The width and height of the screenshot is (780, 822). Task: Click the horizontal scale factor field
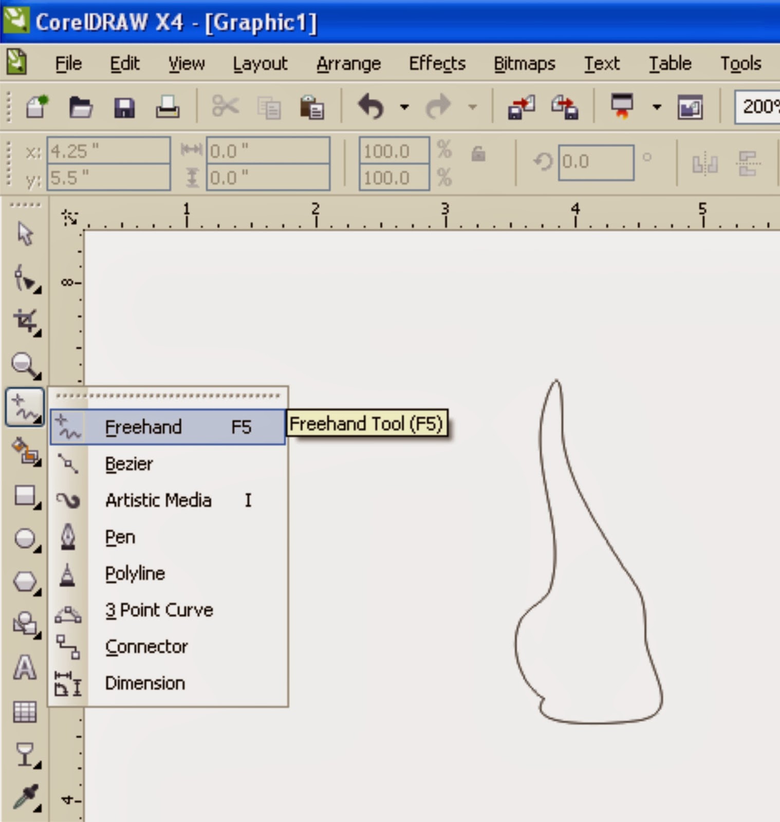click(x=394, y=151)
